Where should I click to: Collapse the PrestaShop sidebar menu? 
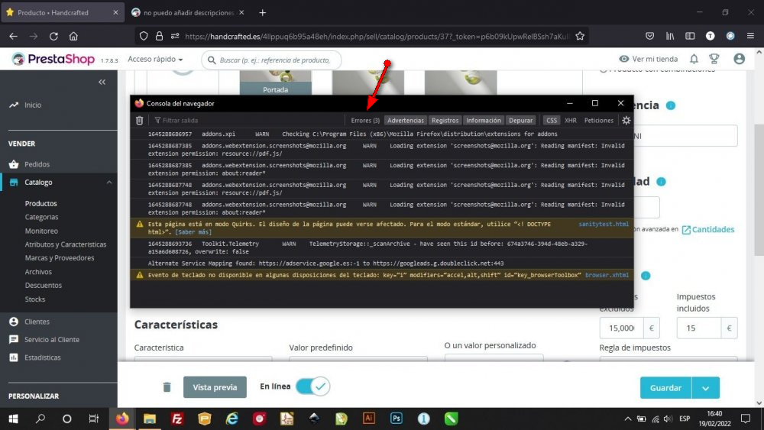102,82
